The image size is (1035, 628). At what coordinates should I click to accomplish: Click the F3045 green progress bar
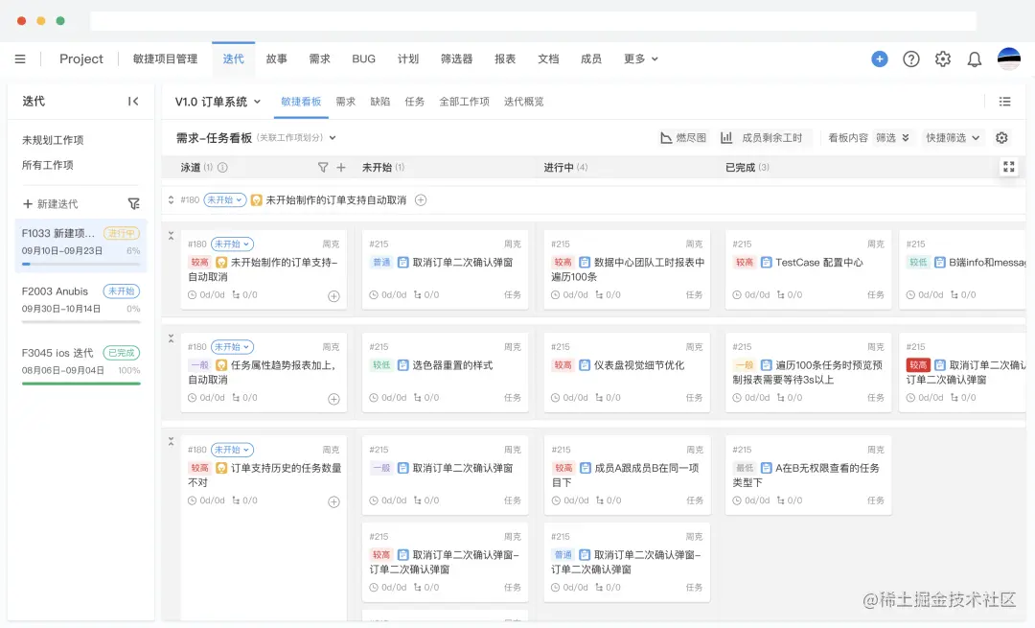[x=80, y=384]
